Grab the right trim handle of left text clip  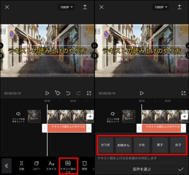pos(89,128)
